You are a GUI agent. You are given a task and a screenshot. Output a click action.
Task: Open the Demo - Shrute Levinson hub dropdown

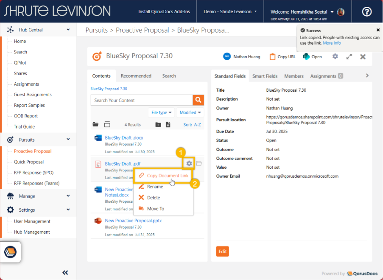[230, 11]
